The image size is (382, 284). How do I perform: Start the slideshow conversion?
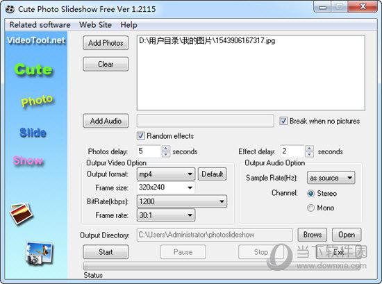(x=106, y=252)
